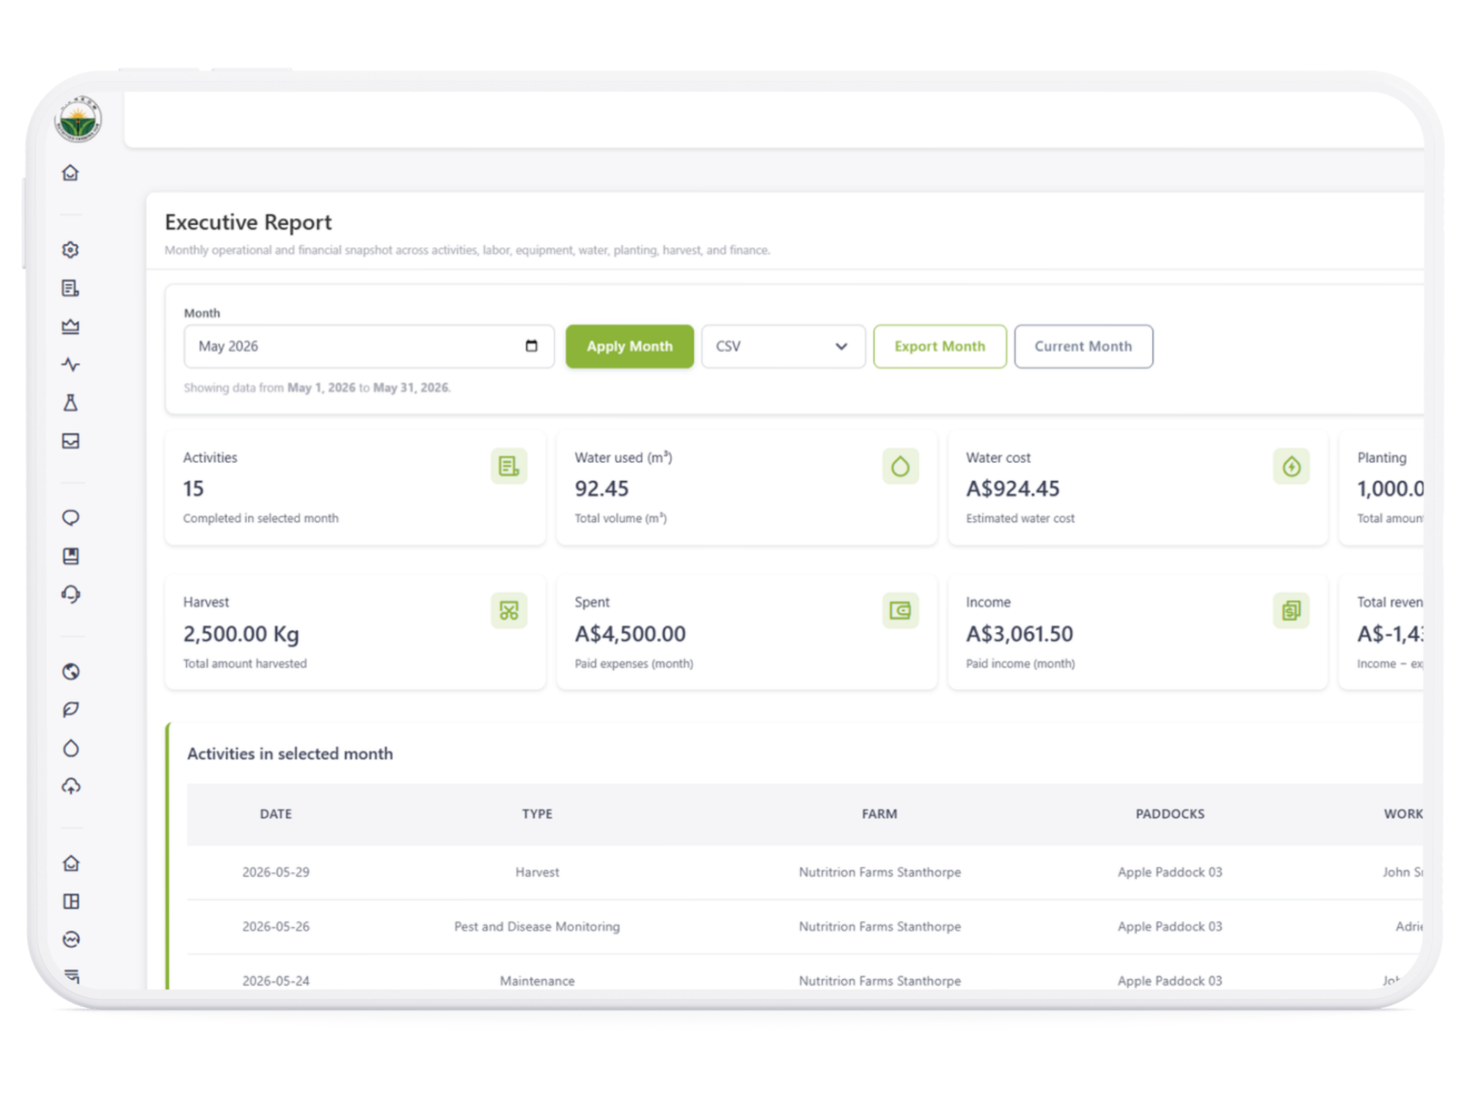
Task: Open the chat bubble icon in sidebar
Action: tap(70, 518)
